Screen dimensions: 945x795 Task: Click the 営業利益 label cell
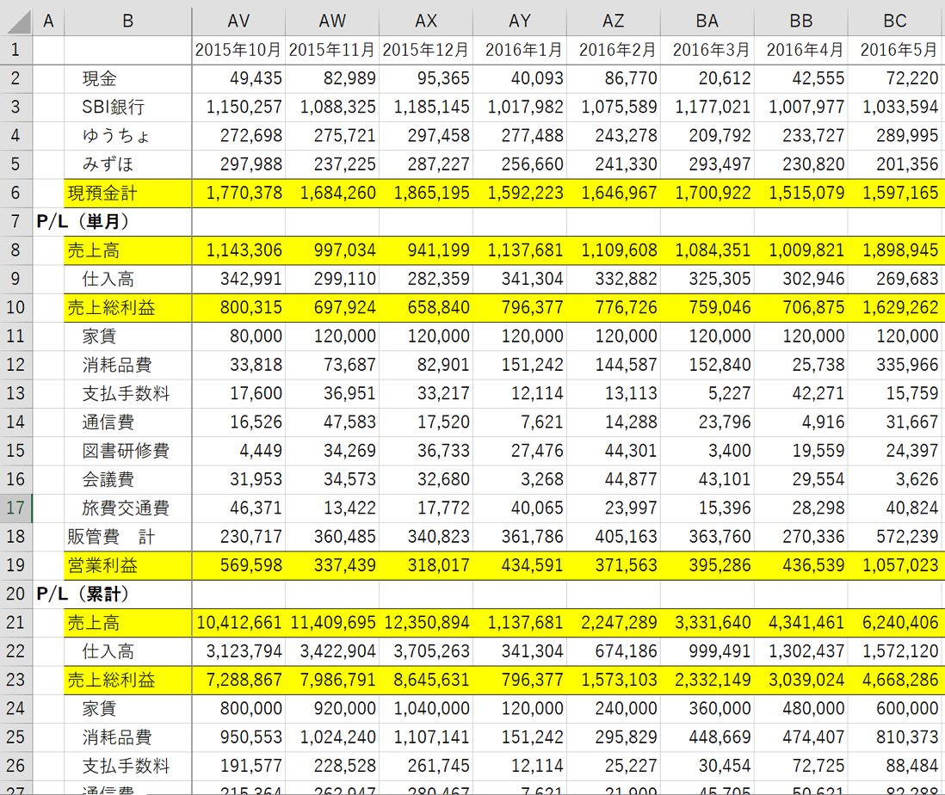click(127, 565)
